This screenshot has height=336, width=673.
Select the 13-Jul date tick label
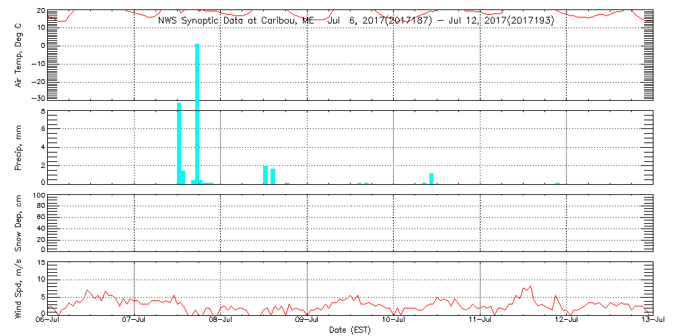pos(653,321)
